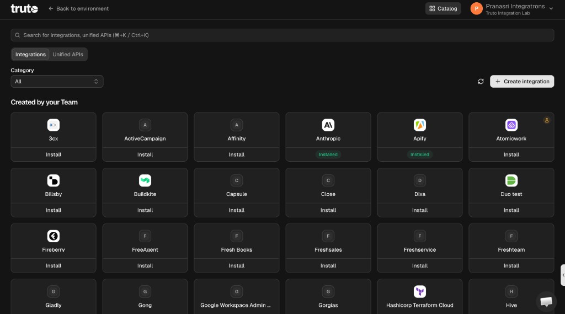Open the Category dropdown set to All

[57, 82]
